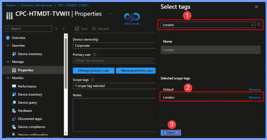
Task: Open the Overview page
Action: tap(19, 38)
